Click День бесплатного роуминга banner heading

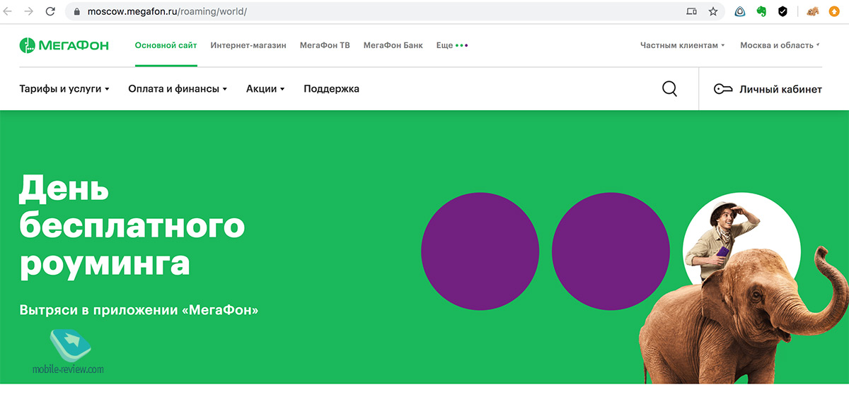[x=132, y=226]
